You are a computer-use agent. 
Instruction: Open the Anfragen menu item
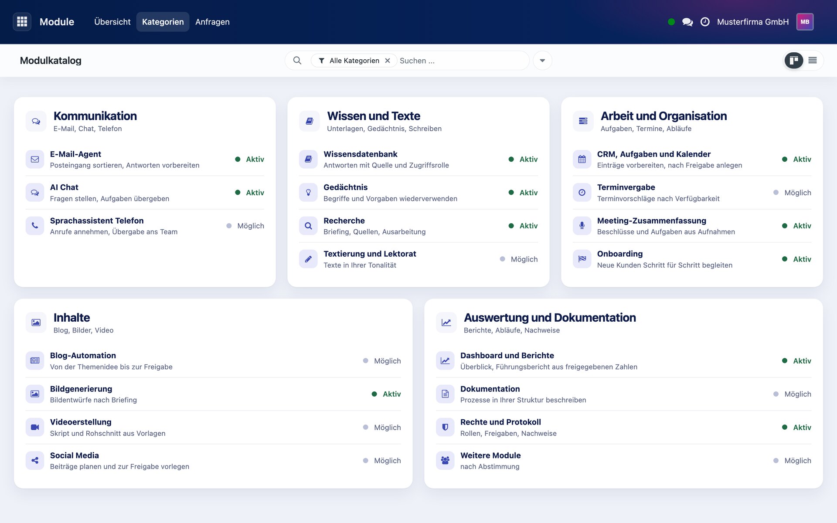(x=212, y=22)
